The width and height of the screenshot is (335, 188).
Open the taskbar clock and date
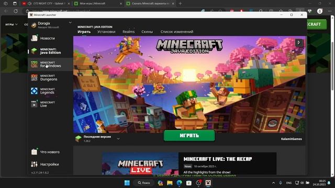point(319,183)
